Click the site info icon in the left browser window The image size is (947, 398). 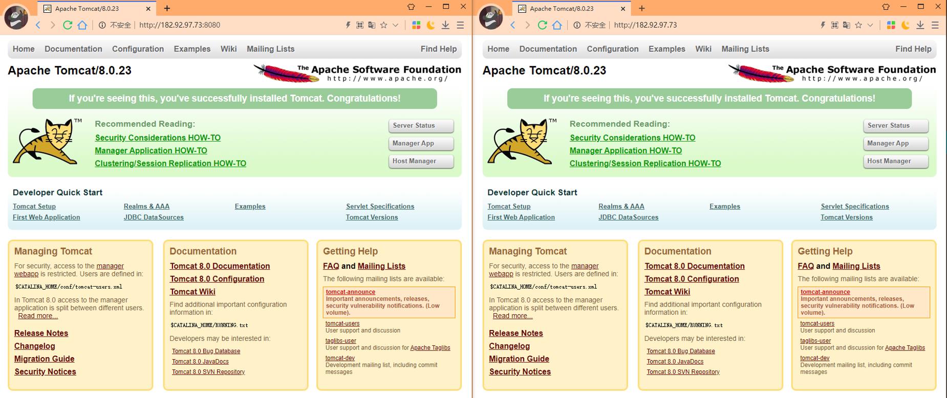click(x=102, y=25)
